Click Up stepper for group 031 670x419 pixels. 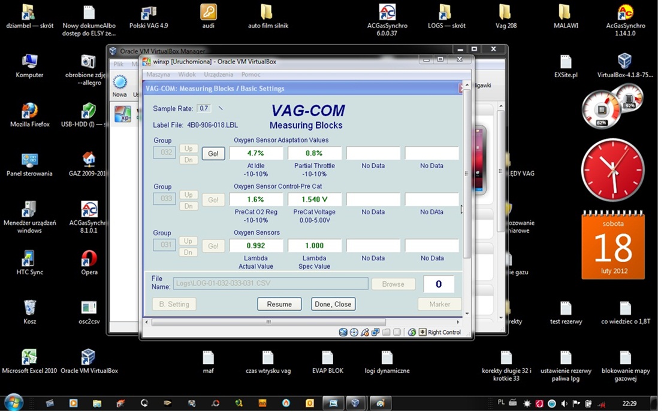pos(188,241)
